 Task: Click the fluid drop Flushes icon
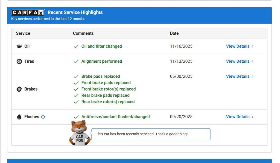(x=19, y=117)
